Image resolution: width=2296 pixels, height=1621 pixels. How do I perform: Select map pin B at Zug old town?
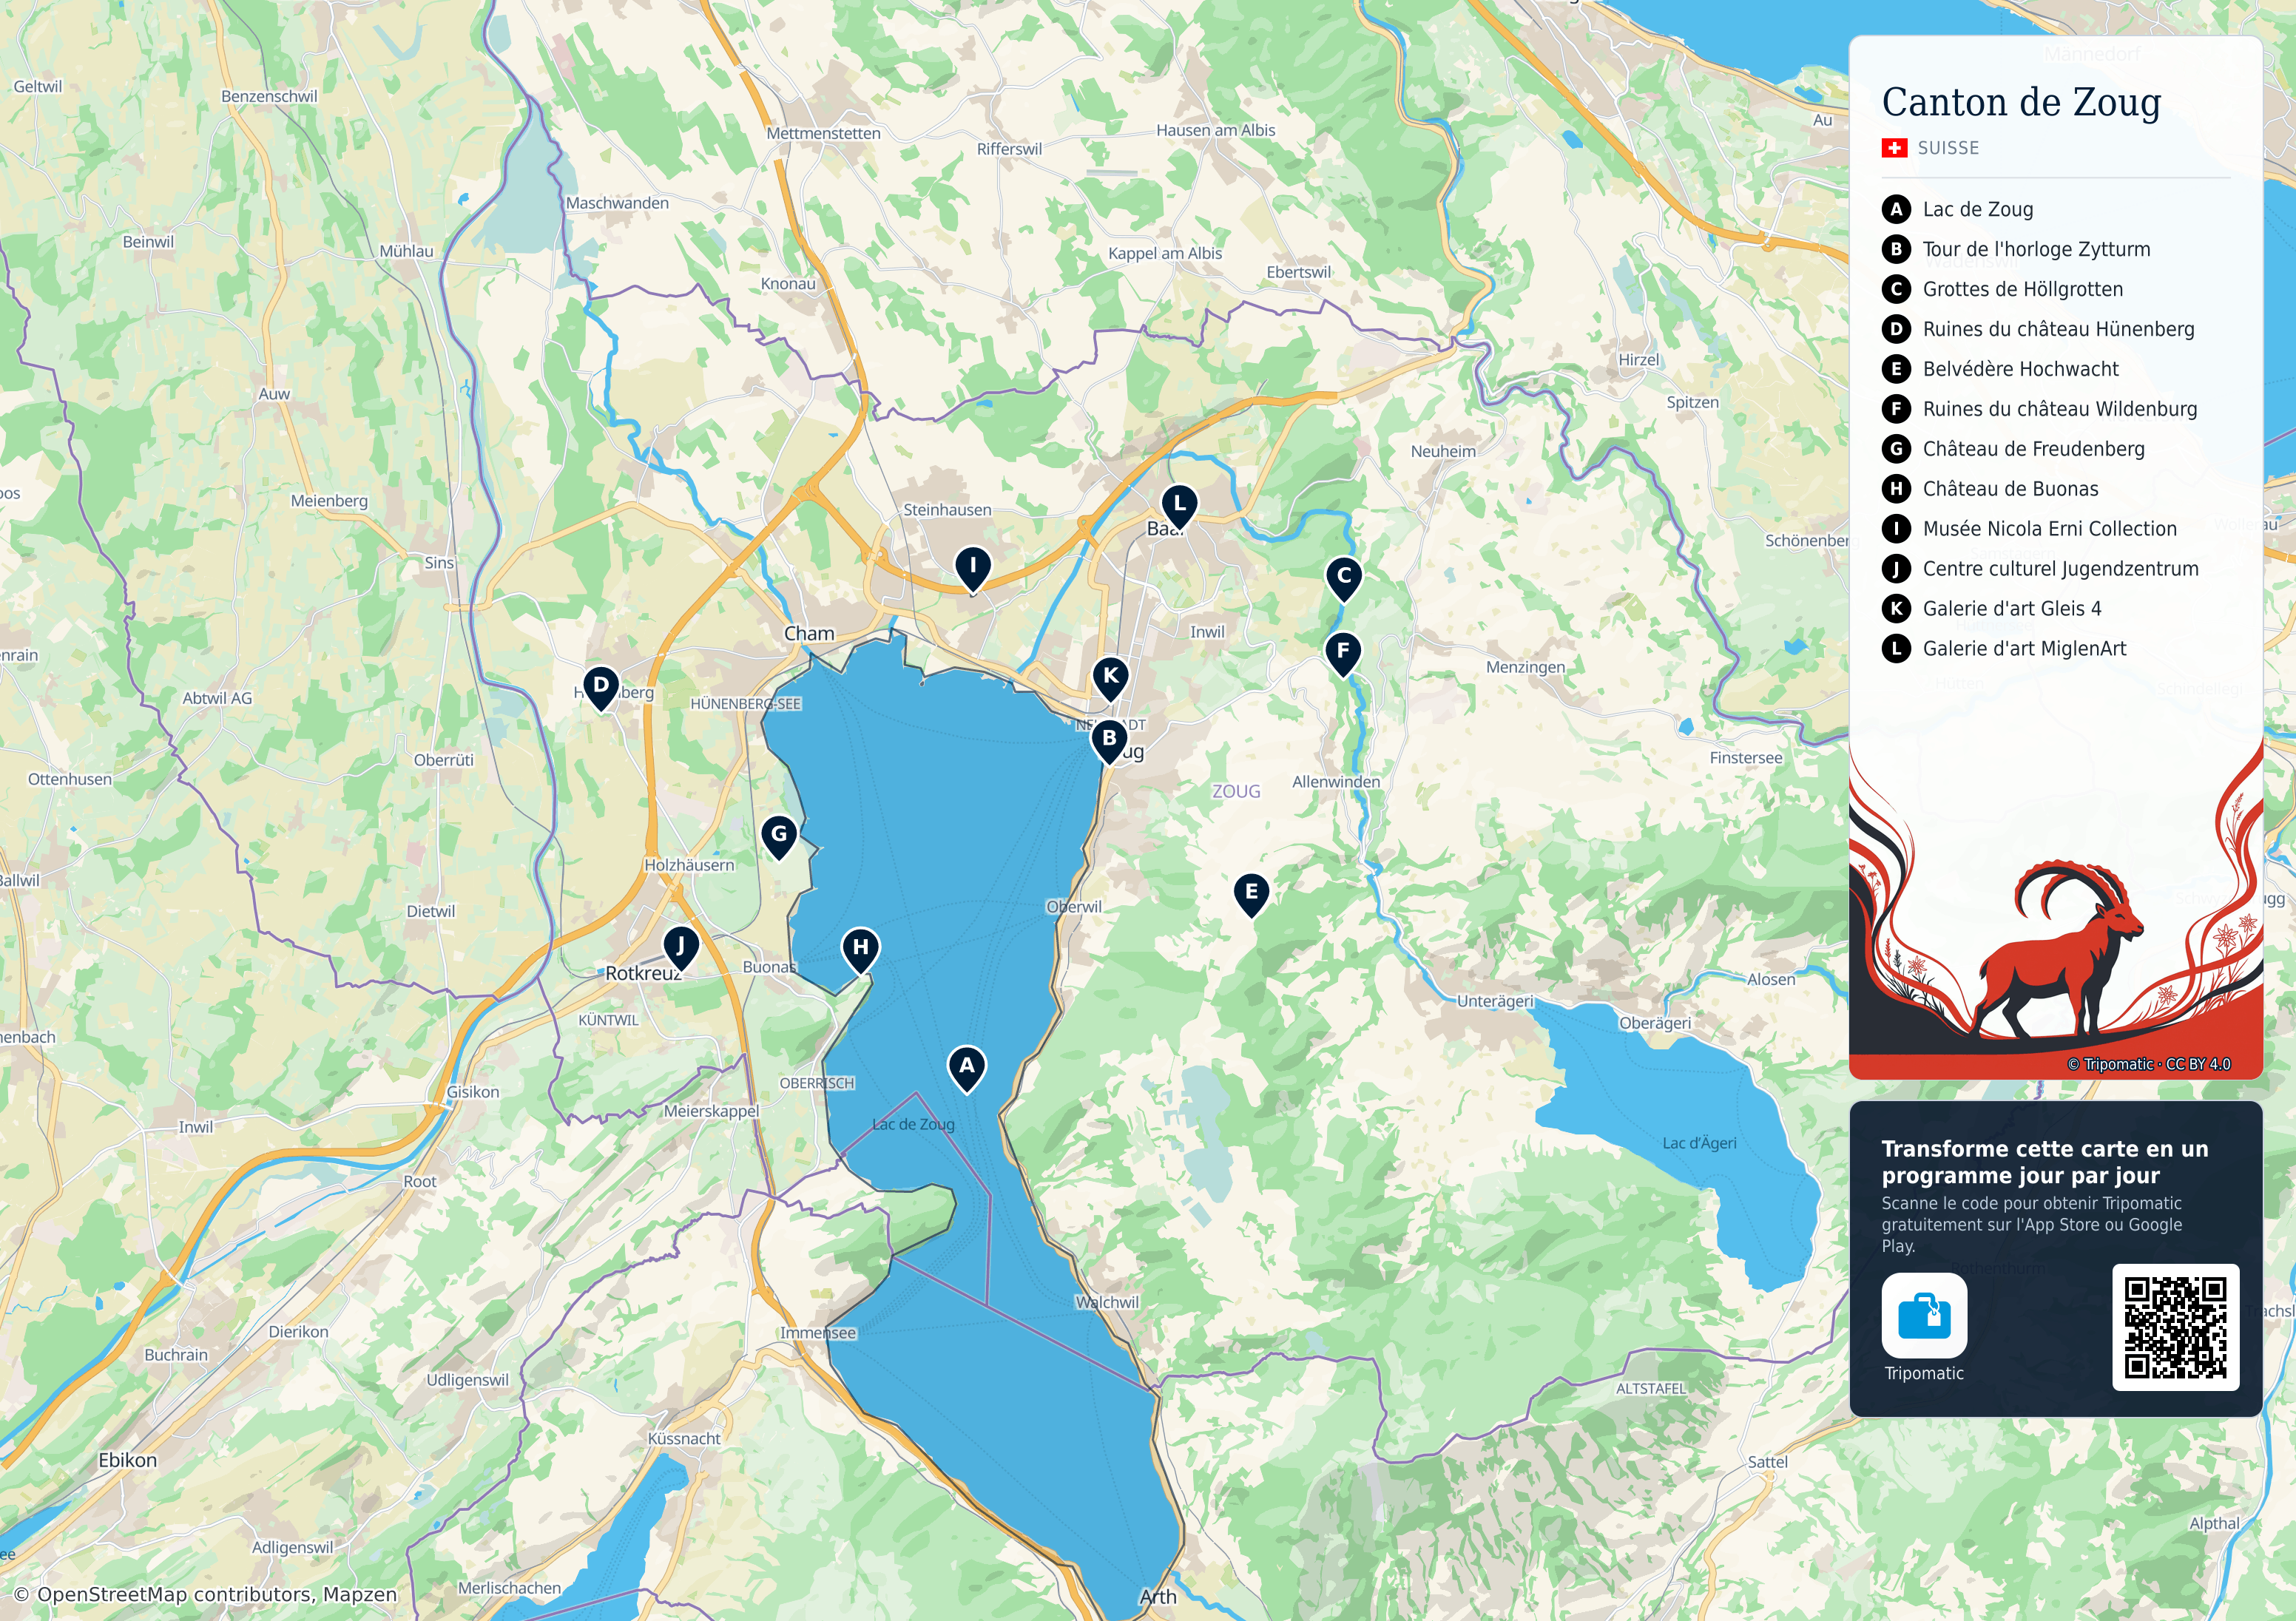[x=1109, y=741]
